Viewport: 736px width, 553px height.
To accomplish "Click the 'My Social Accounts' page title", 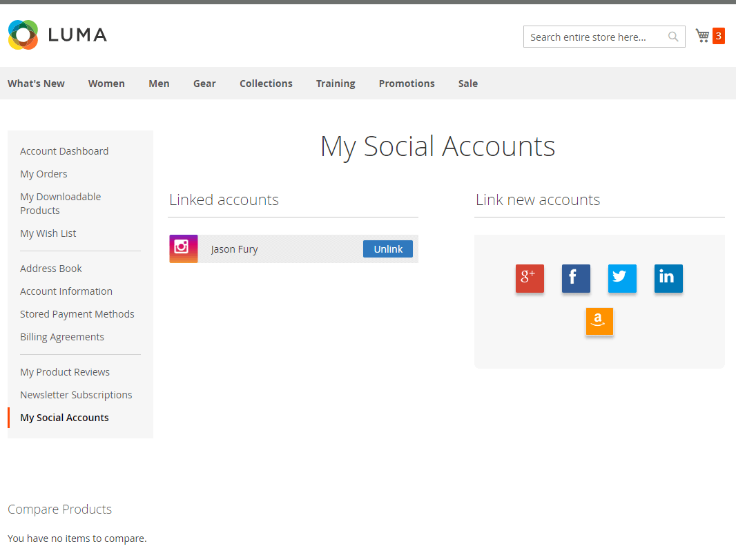I will (x=438, y=146).
